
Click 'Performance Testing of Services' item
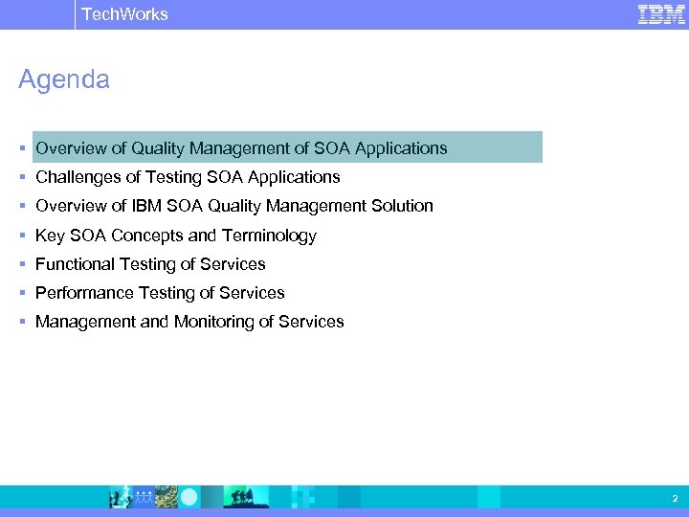point(160,293)
